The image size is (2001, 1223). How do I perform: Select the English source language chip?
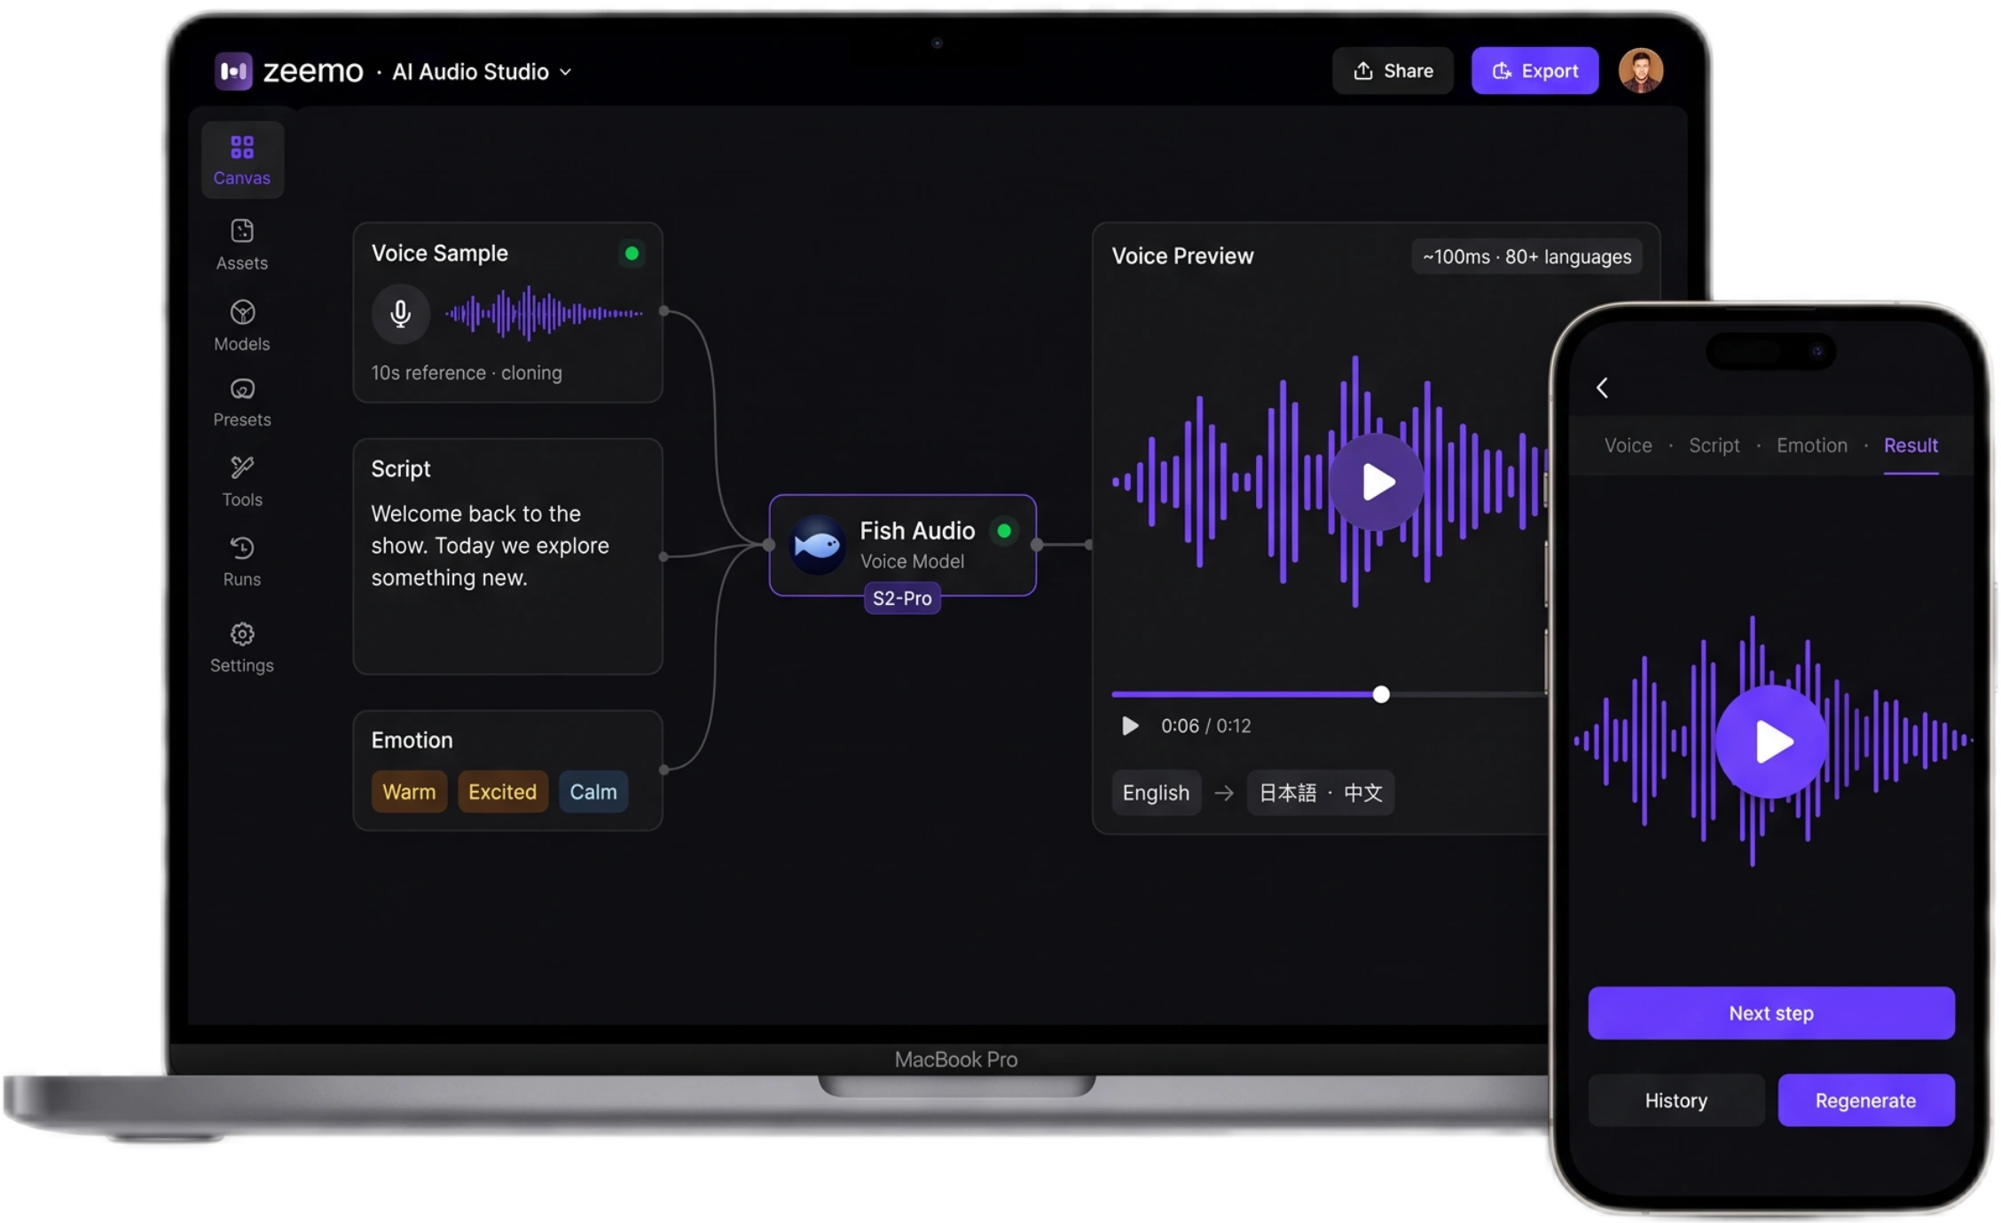tap(1156, 792)
